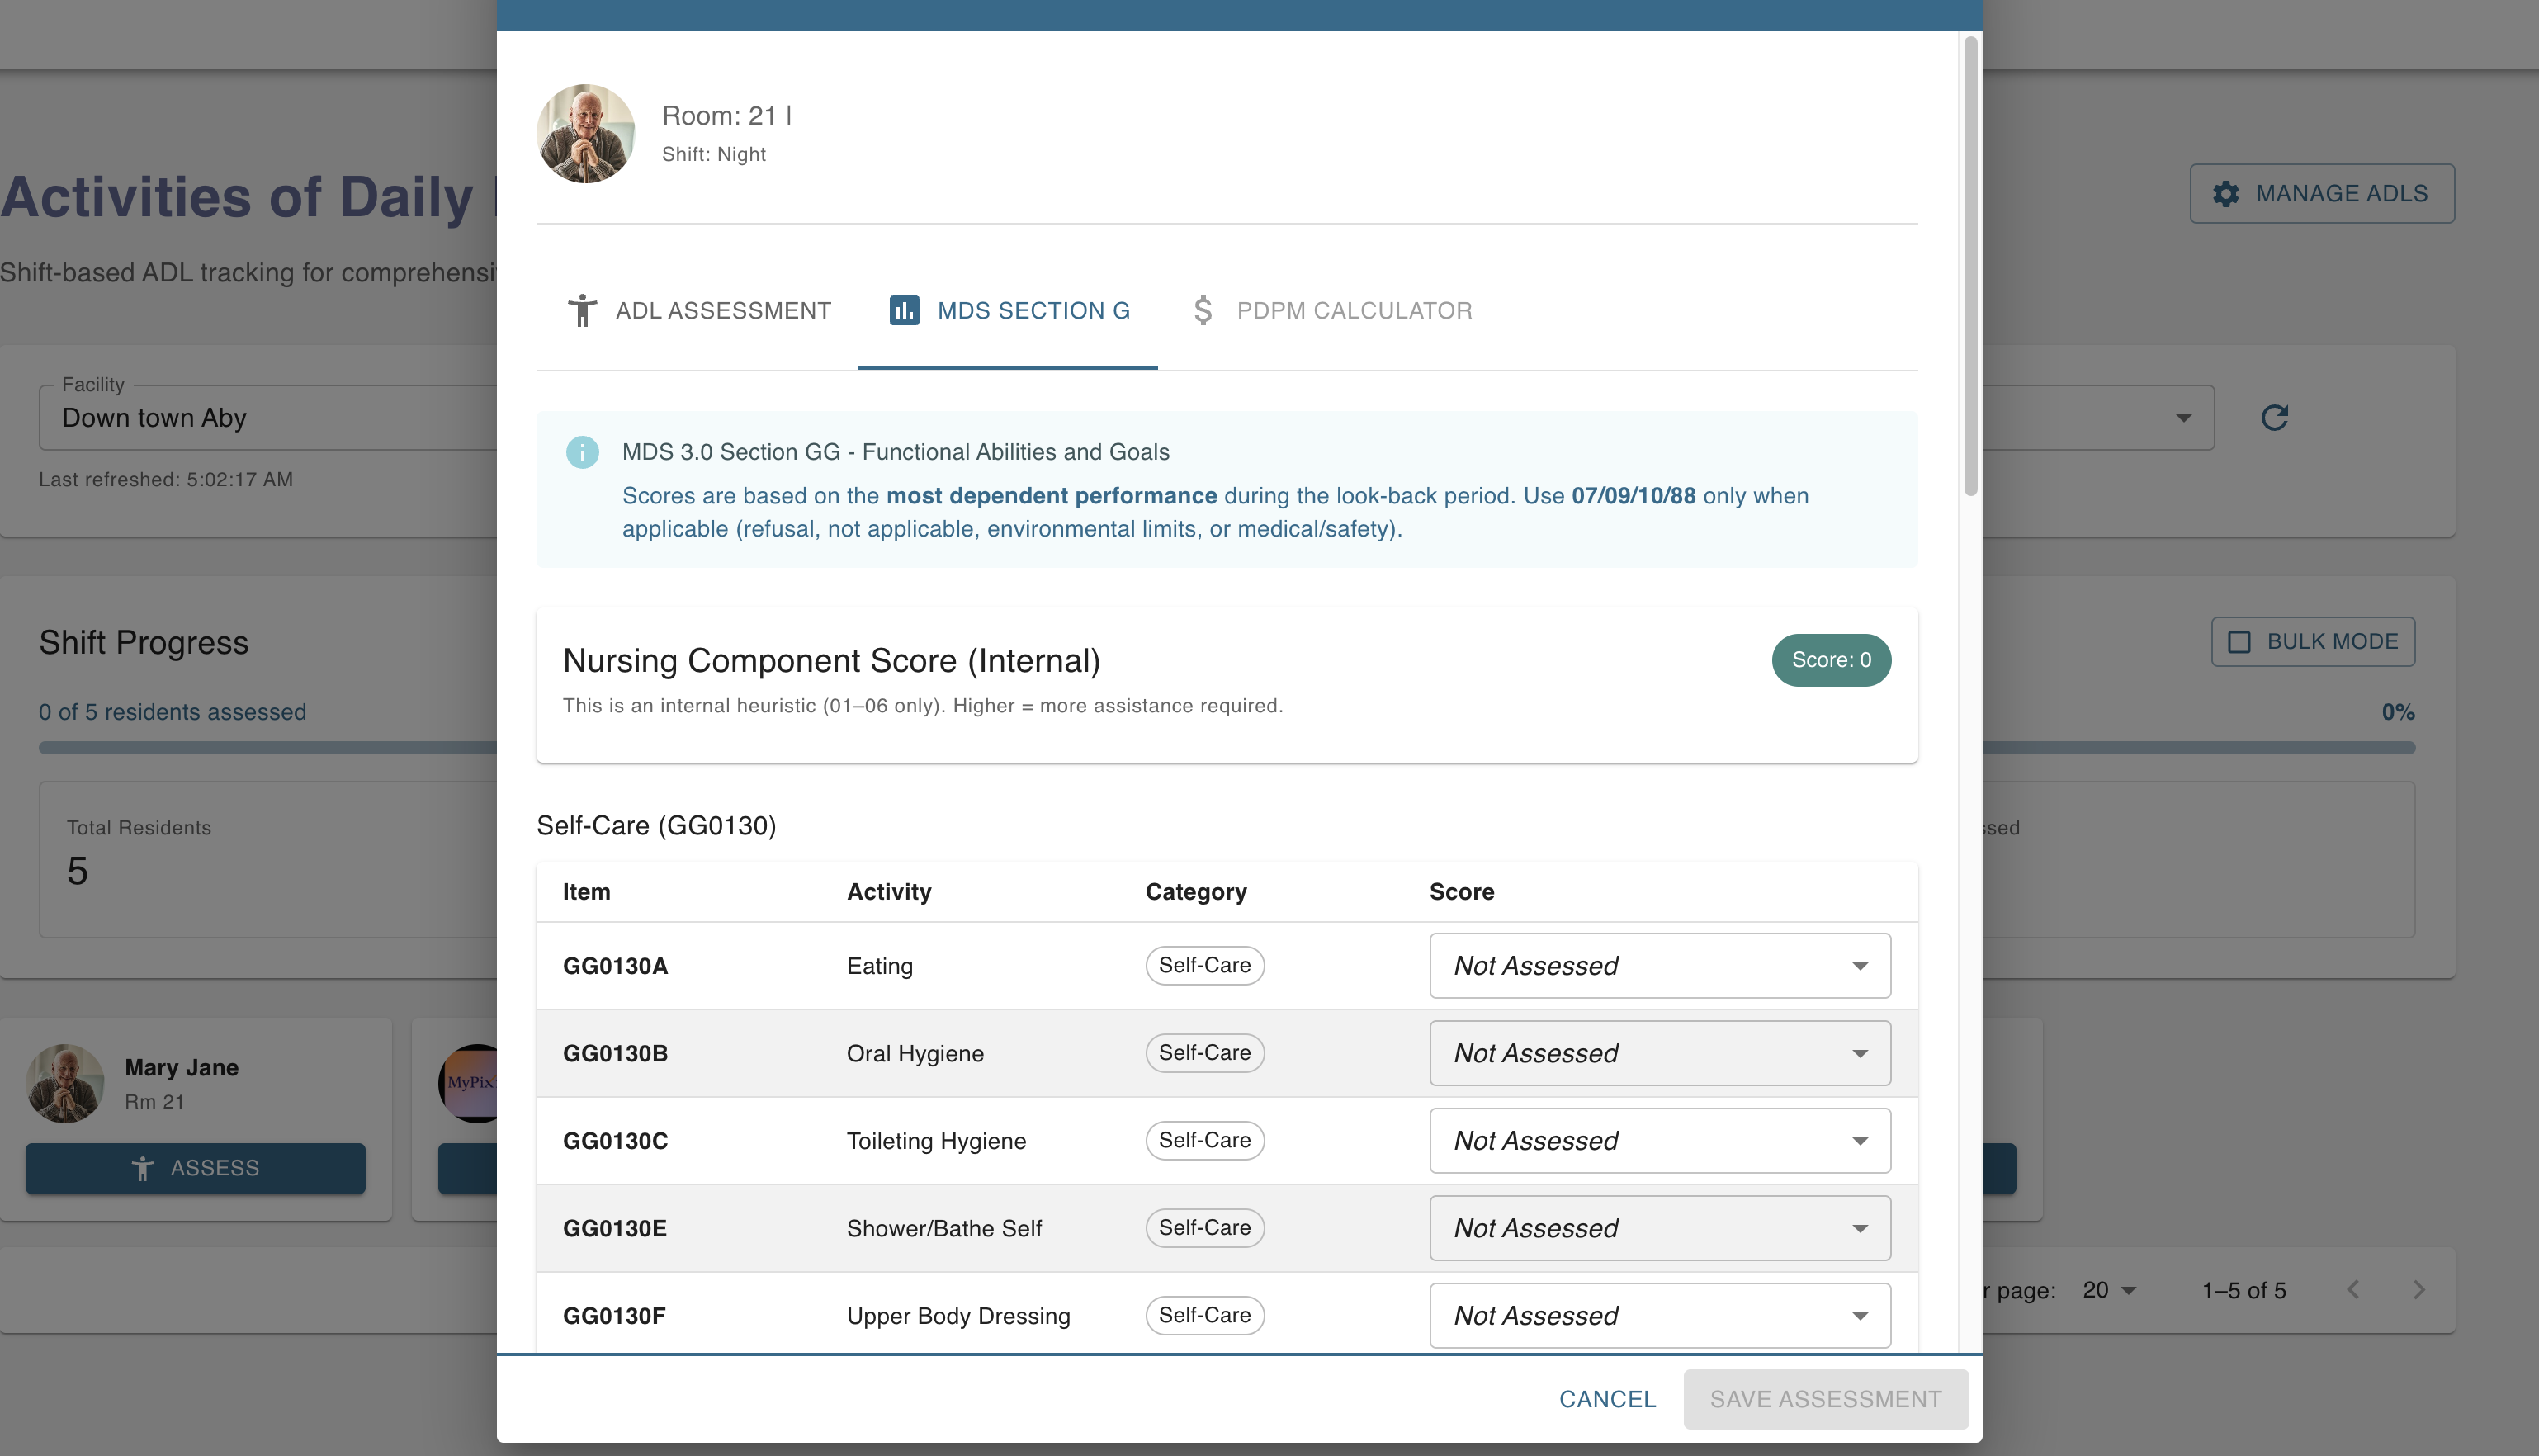
Task: Click the refresh icon near the facility panel
Action: pos(2274,417)
